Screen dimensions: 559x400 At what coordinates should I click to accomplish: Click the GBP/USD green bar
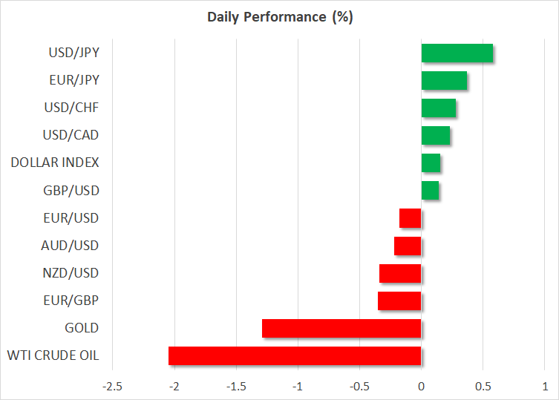coord(430,191)
